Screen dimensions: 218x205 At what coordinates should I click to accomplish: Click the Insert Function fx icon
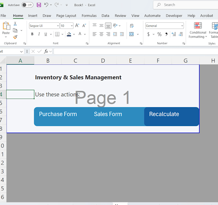coord(46,51)
